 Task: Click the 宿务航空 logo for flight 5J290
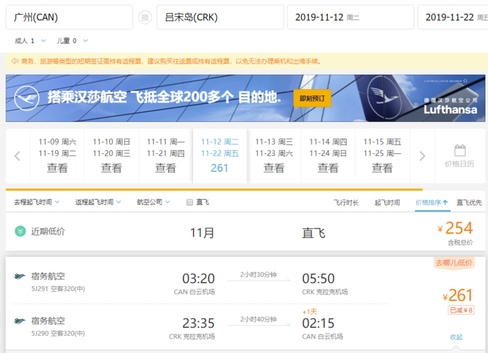click(x=20, y=321)
